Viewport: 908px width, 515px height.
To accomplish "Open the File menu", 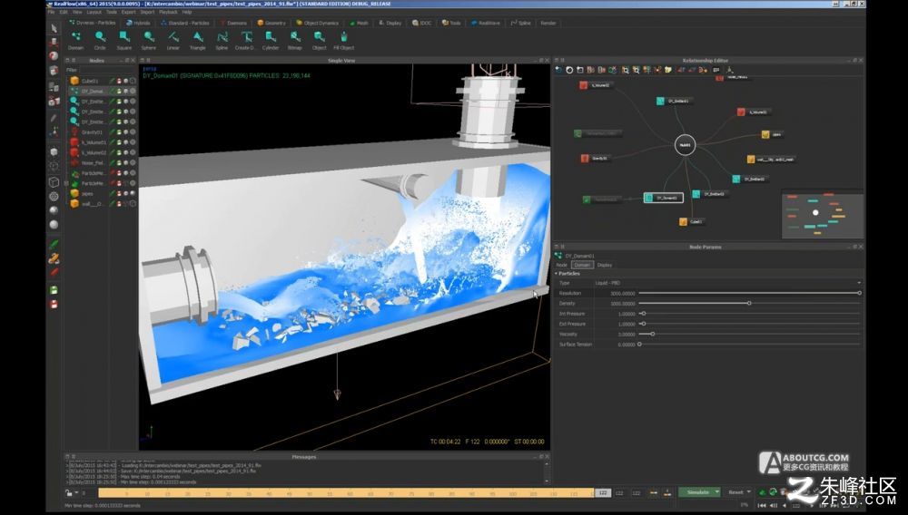I will coord(51,12).
